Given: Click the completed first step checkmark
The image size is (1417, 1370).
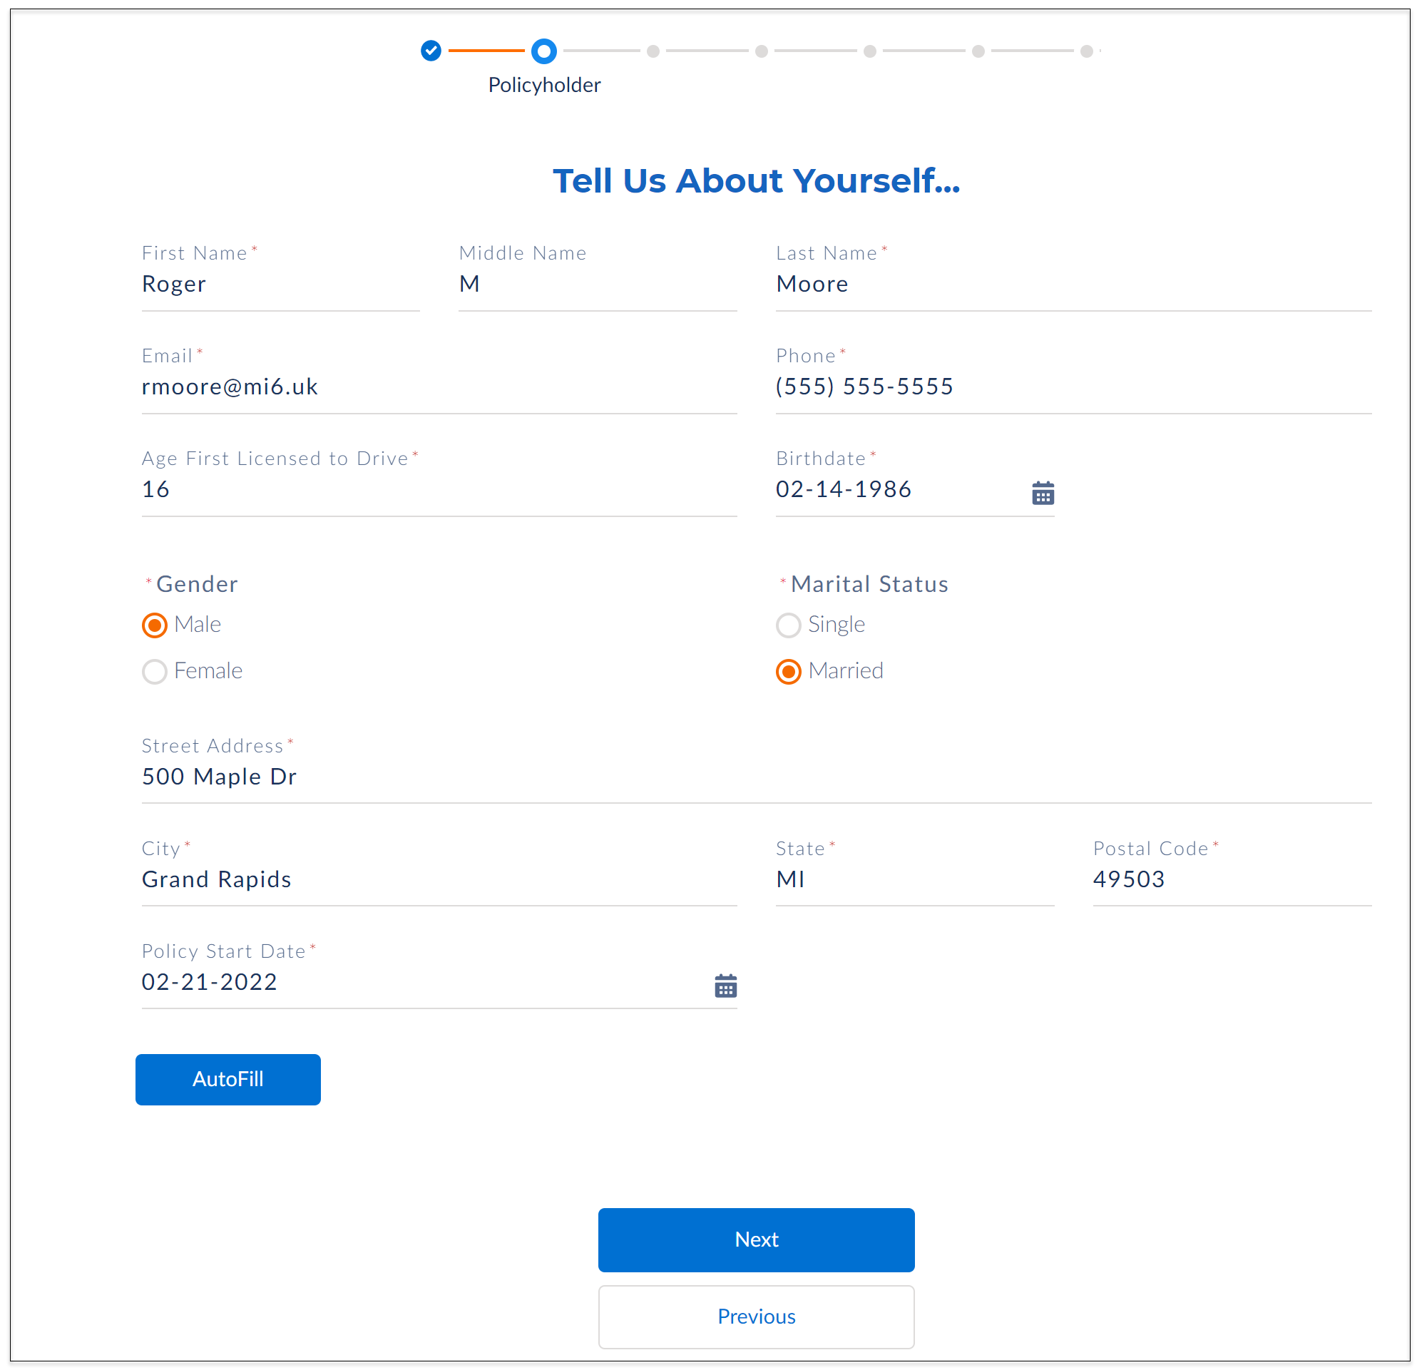Looking at the screenshot, I should pyautogui.click(x=431, y=51).
